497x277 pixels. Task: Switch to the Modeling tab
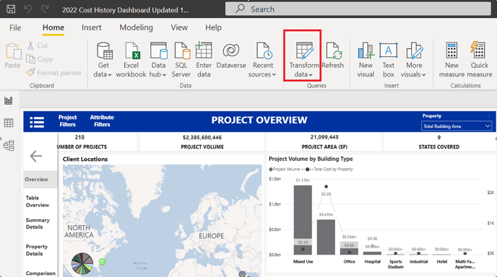136,28
